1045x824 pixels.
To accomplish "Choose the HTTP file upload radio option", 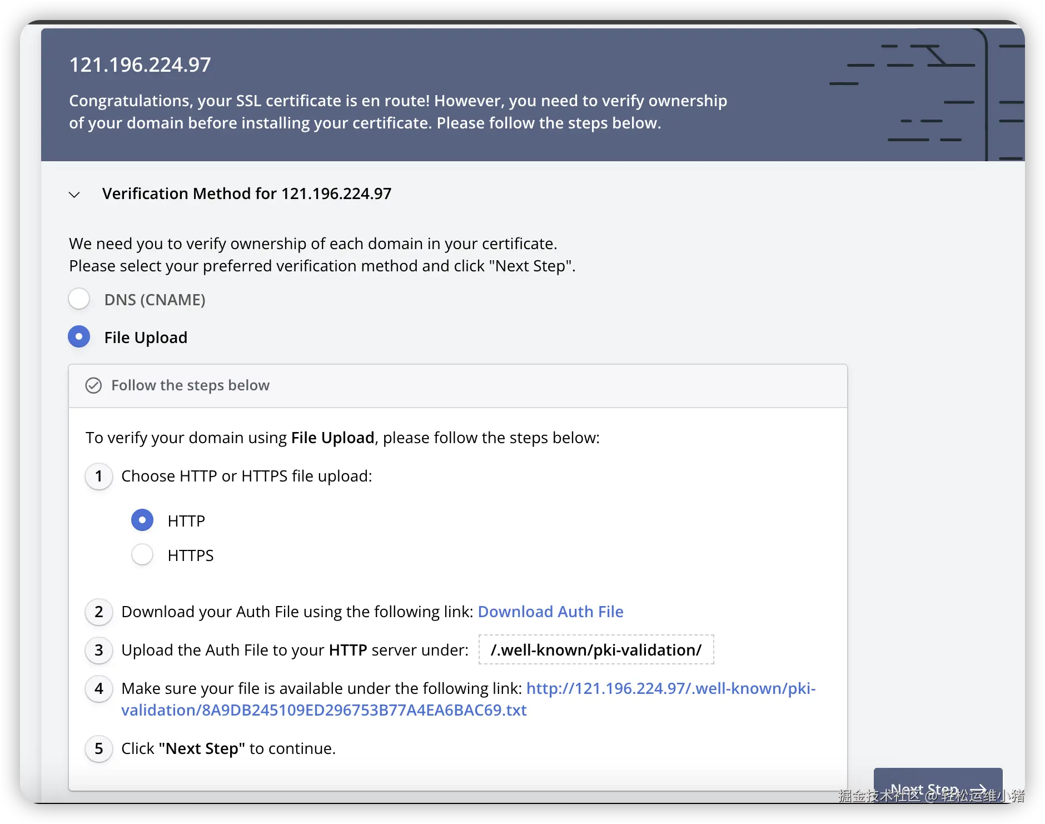I will 142,520.
